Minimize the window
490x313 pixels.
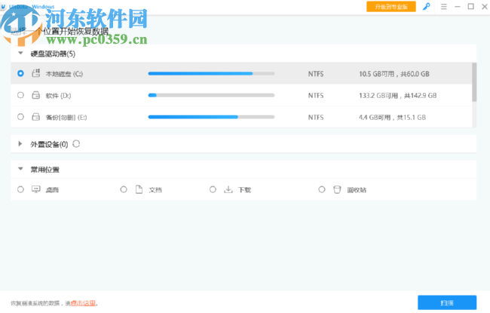pos(458,7)
